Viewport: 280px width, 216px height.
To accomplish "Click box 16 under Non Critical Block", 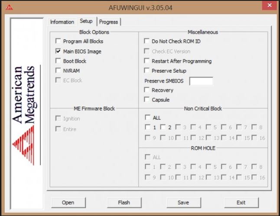I will pos(254,138).
